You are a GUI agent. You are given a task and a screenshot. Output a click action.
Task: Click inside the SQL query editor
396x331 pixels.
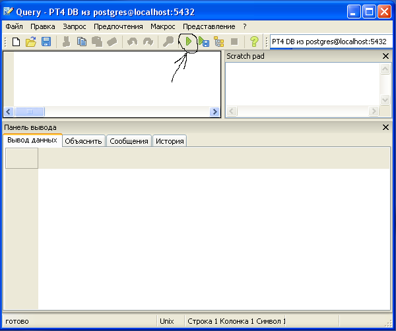tap(117, 78)
